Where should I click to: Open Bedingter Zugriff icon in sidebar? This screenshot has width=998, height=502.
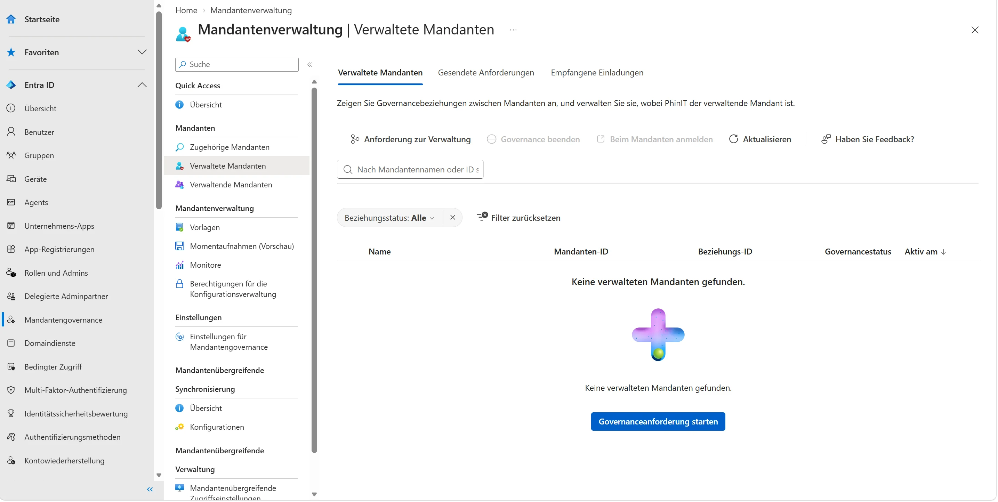11,366
